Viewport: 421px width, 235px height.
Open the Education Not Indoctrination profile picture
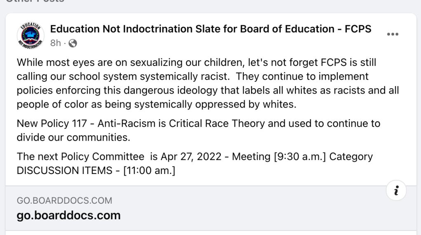pyautogui.click(x=30, y=35)
